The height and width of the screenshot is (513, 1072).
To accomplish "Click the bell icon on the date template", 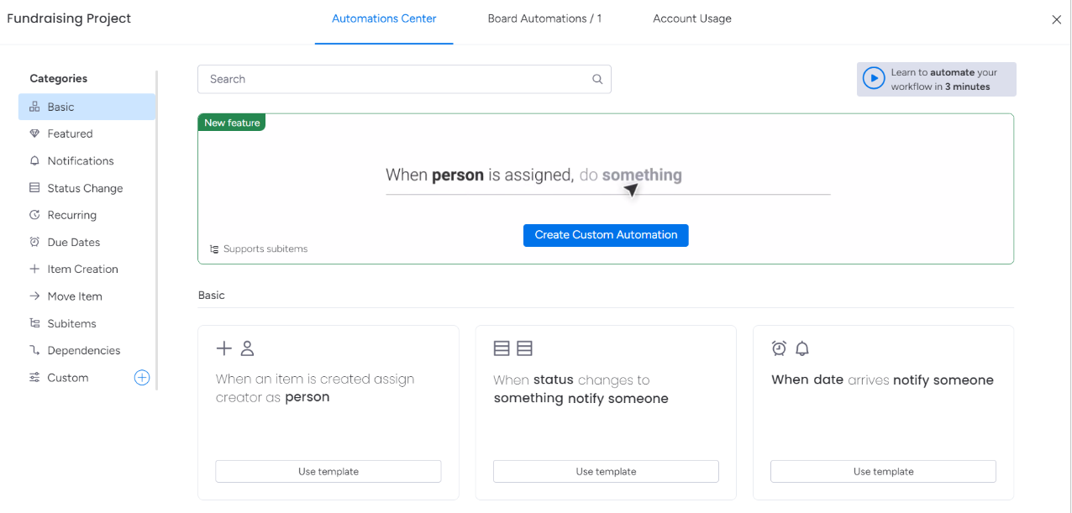I will click(802, 347).
